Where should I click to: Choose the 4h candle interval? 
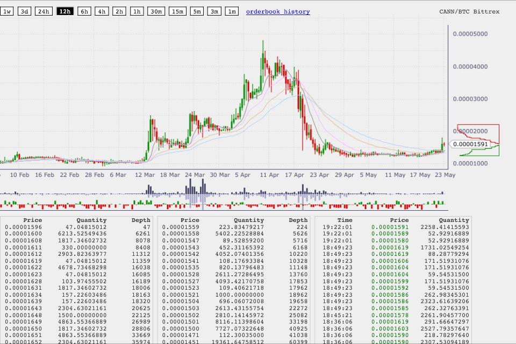coord(102,11)
